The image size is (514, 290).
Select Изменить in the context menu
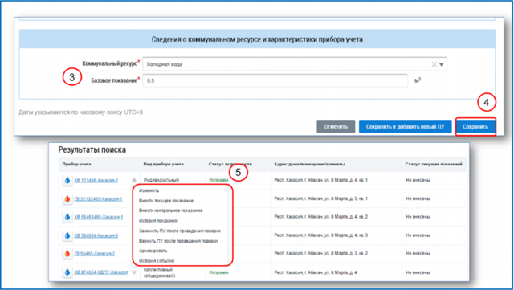click(149, 190)
